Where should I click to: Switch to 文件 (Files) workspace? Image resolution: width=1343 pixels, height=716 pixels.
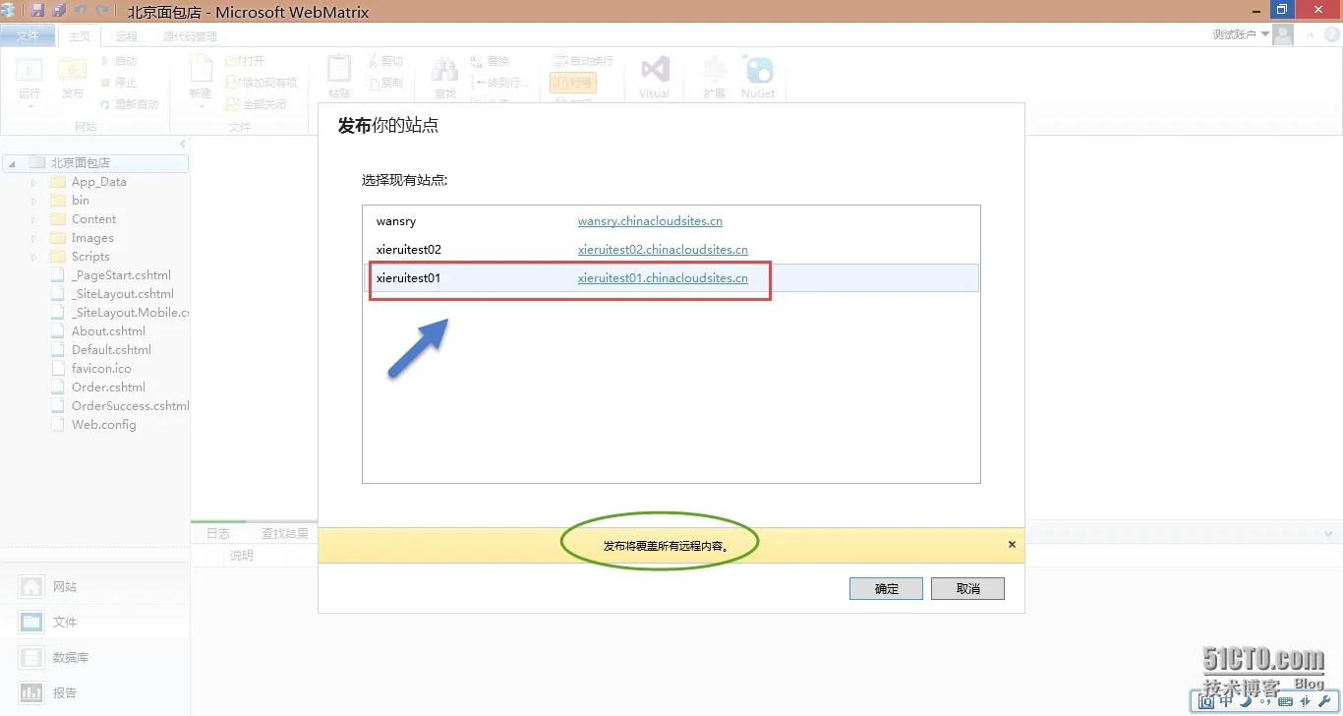click(x=94, y=622)
